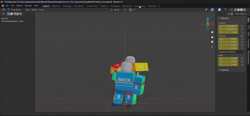Click the Scale X value field
This screenshot has width=250, height=116.
[x=228, y=58]
